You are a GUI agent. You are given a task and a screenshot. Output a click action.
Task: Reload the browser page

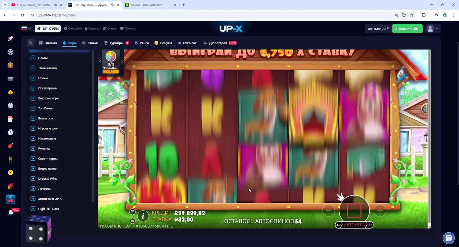[x=23, y=15]
